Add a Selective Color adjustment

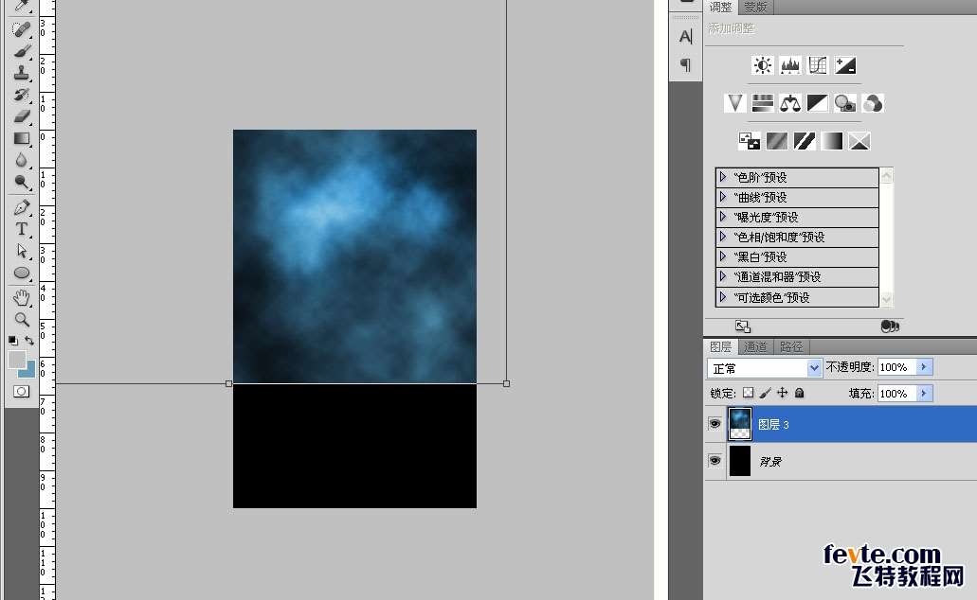point(859,141)
